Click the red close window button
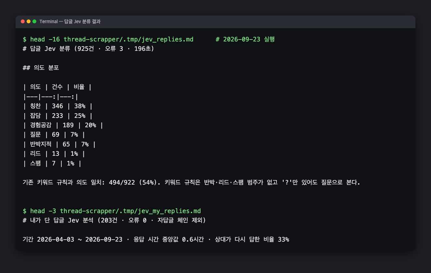Viewport: 431px width, 273px height. [x=23, y=21]
